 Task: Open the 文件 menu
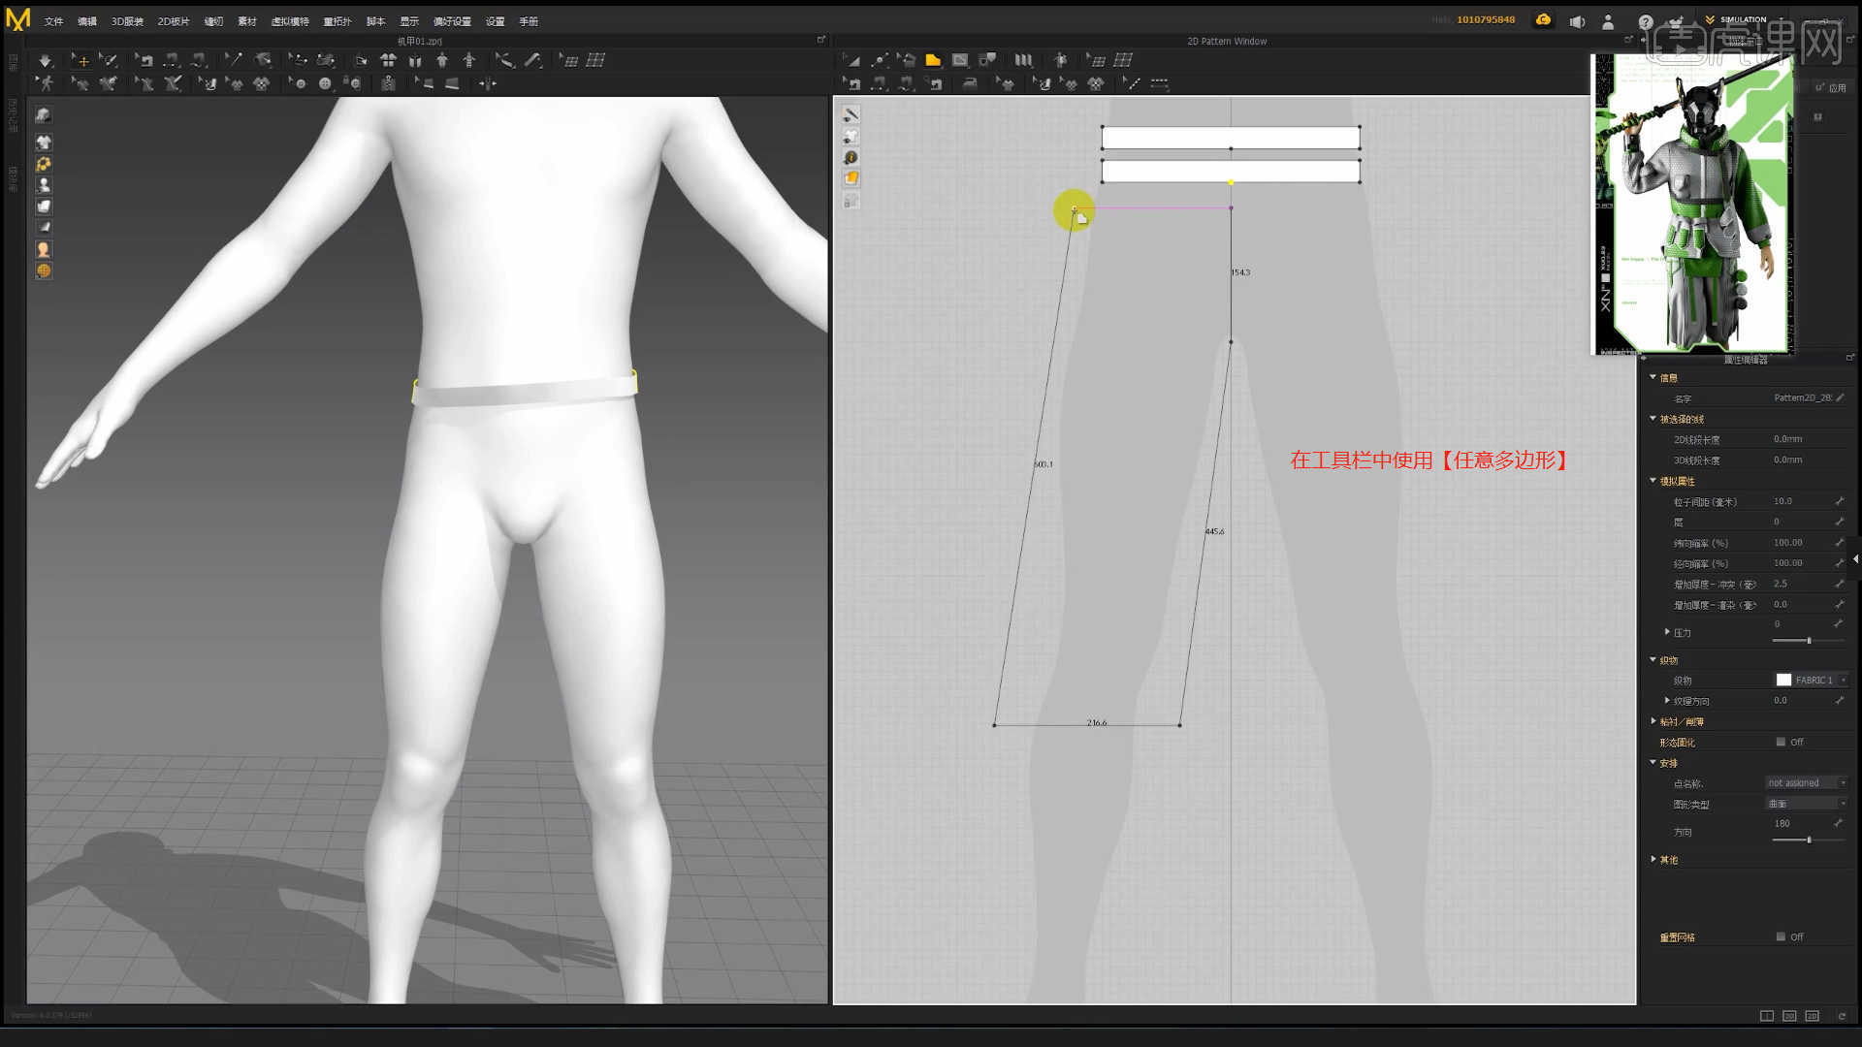tap(53, 21)
